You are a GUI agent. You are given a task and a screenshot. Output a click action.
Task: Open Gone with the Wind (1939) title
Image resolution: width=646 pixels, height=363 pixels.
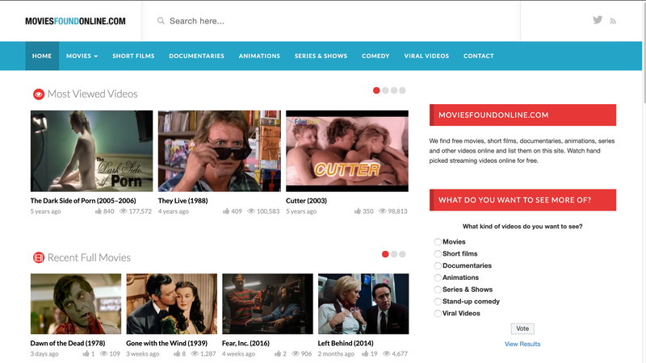(166, 344)
